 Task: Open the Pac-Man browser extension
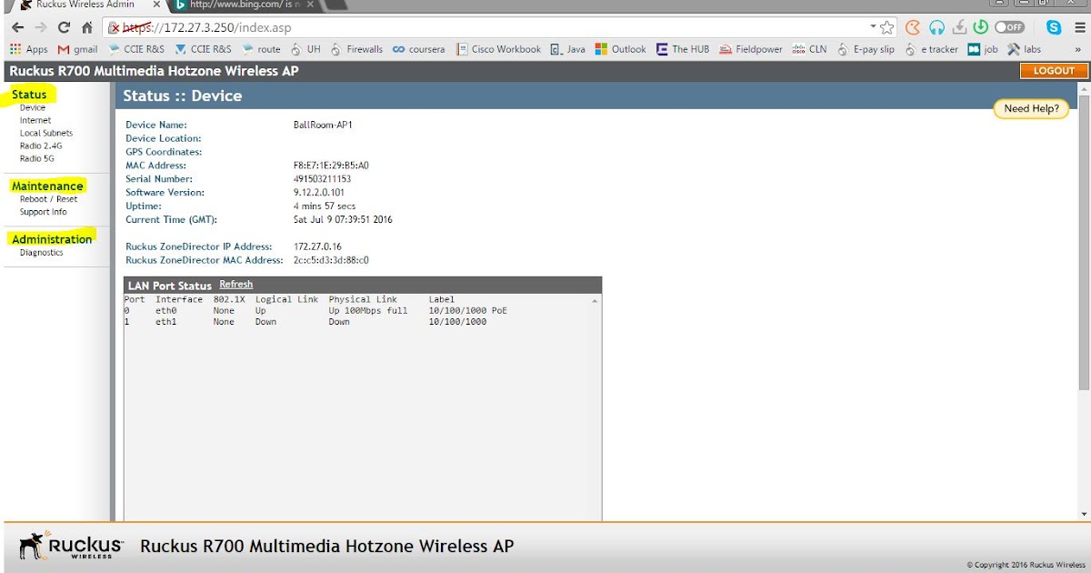[x=912, y=27]
